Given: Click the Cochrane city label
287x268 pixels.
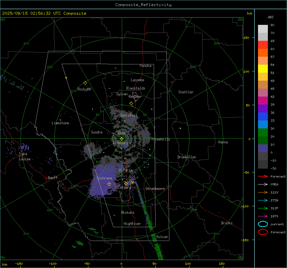Looking at the screenshot, I should pyautogui.click(x=104, y=178).
